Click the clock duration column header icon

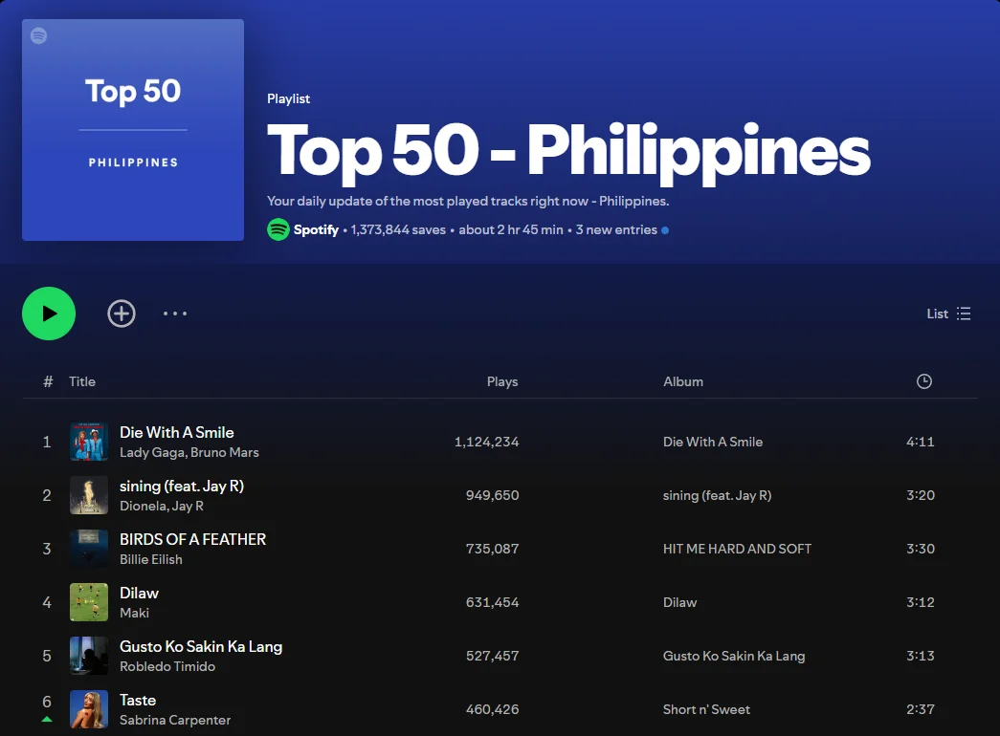click(924, 381)
